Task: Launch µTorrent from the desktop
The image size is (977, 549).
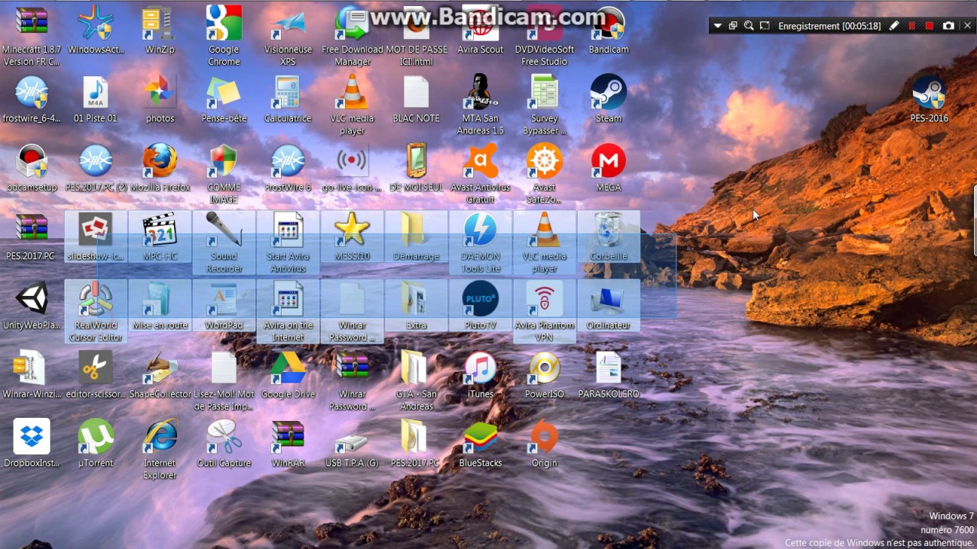Action: (x=95, y=436)
